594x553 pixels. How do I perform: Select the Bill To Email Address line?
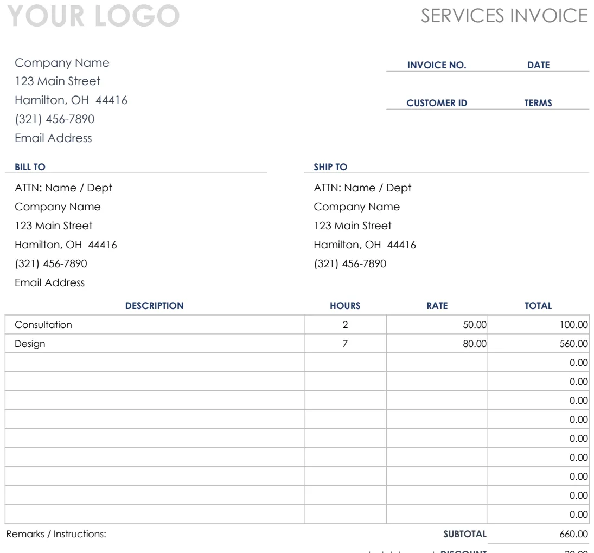click(49, 283)
